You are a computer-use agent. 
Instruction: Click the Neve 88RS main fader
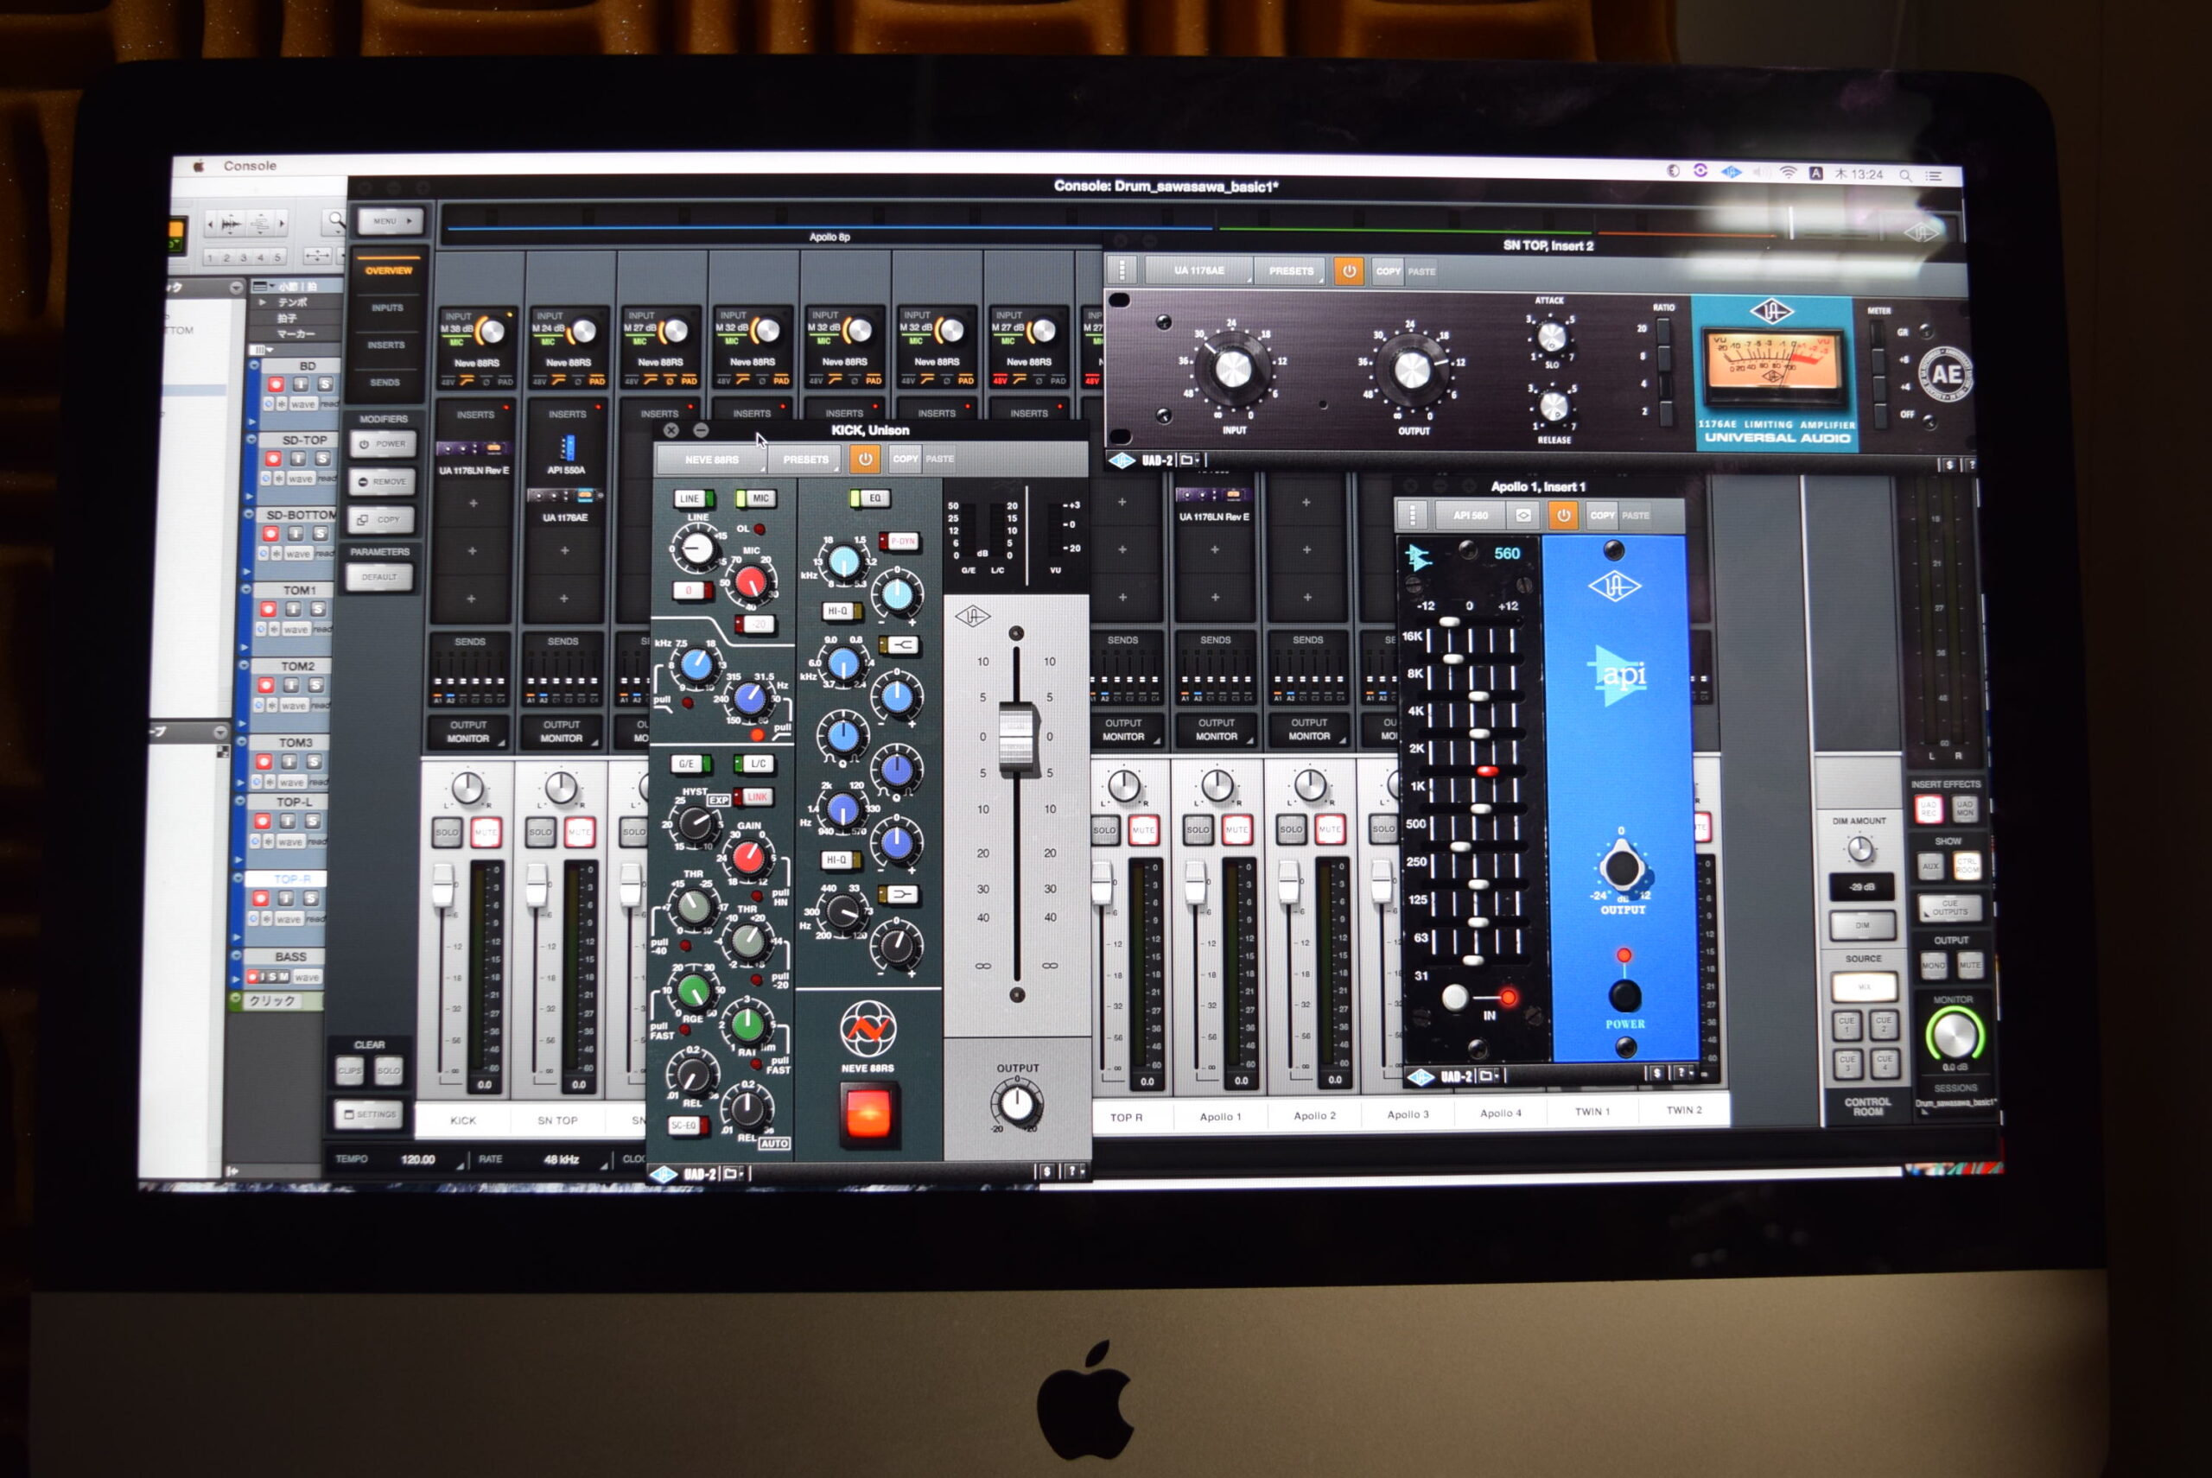click(1015, 738)
